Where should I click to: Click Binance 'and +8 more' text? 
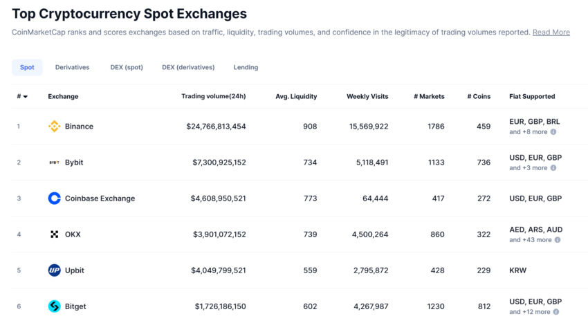coord(529,132)
